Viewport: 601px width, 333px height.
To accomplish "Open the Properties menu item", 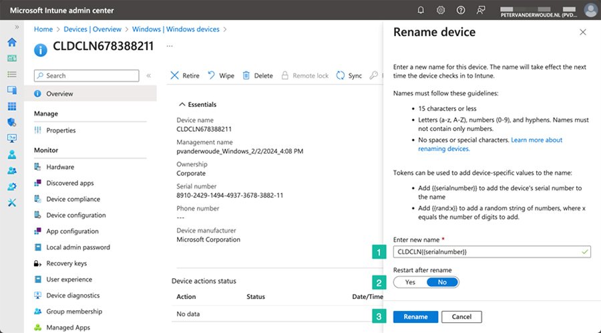I will pyautogui.click(x=61, y=130).
